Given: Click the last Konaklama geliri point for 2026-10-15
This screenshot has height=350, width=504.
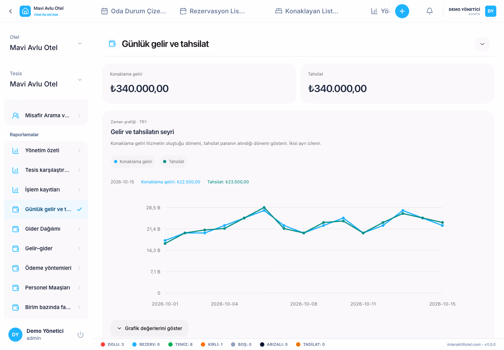Looking at the screenshot, I should pyautogui.click(x=442, y=225).
